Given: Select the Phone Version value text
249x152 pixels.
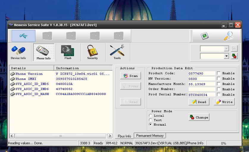Looking at the screenshot, I should [x=83, y=74].
